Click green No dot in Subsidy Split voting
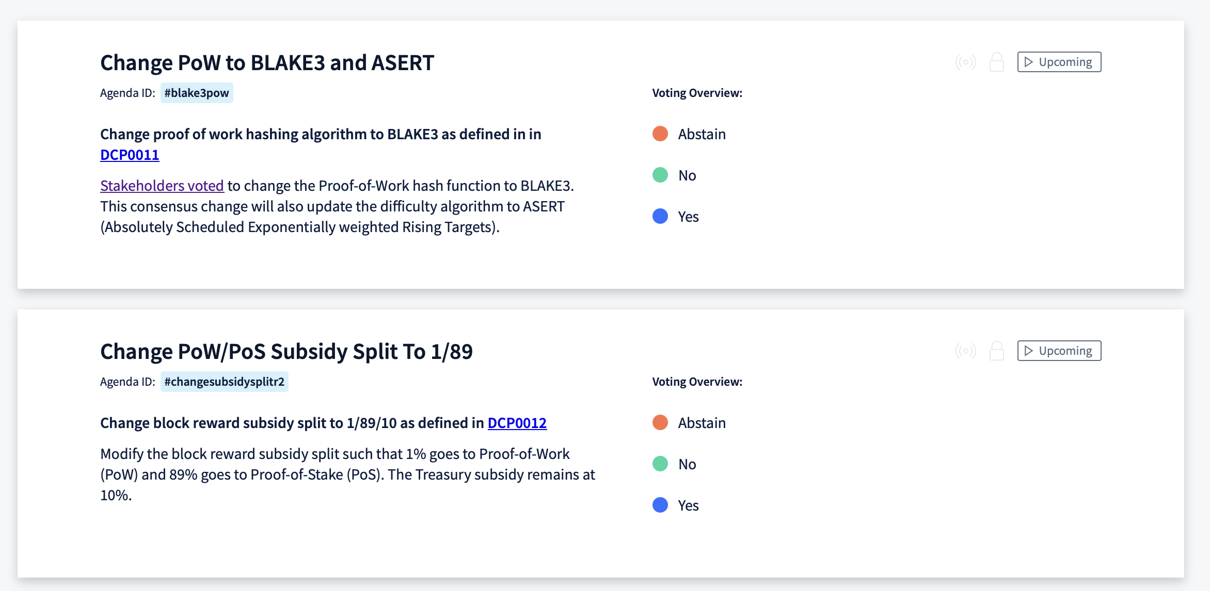Screen dimensions: 1210x591 click(x=660, y=464)
